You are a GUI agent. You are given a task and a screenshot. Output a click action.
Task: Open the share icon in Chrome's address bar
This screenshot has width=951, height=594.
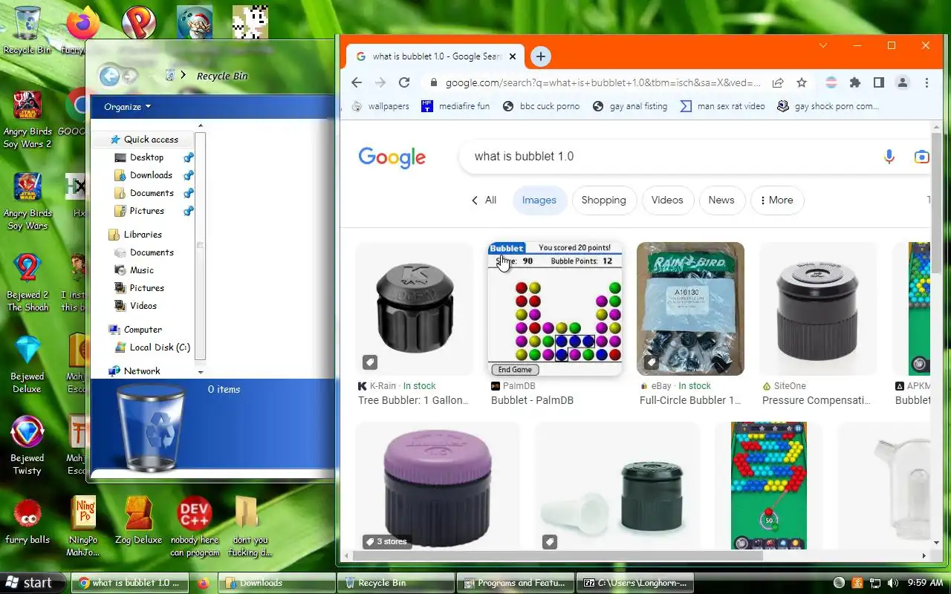click(x=778, y=82)
